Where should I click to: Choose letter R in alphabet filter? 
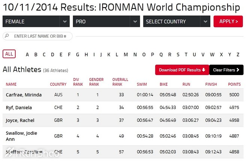click(170, 54)
